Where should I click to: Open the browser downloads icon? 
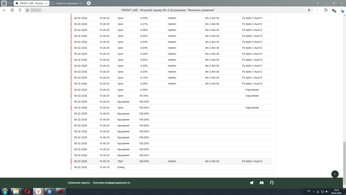(x=342, y=10)
